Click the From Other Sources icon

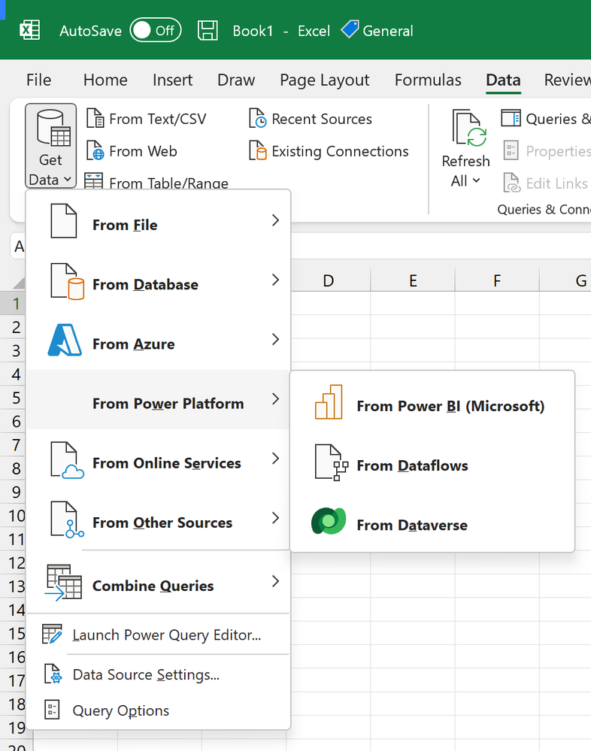point(68,519)
